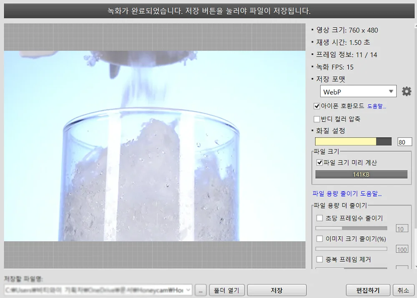
Task: Return to editing with 편집하기
Action: [x=368, y=290]
